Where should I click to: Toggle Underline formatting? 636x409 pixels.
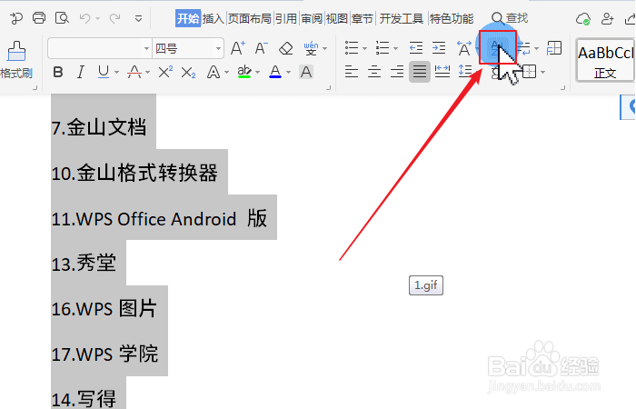104,72
